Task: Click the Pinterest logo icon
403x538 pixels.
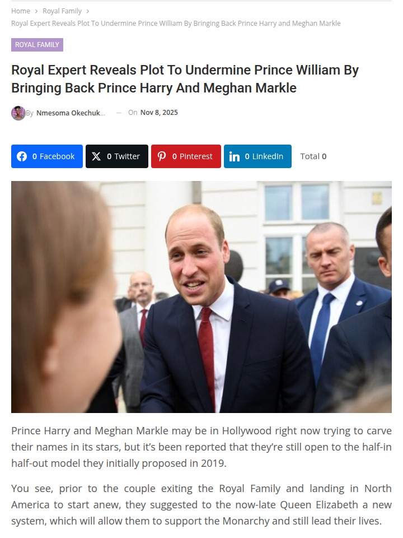Action: point(162,156)
